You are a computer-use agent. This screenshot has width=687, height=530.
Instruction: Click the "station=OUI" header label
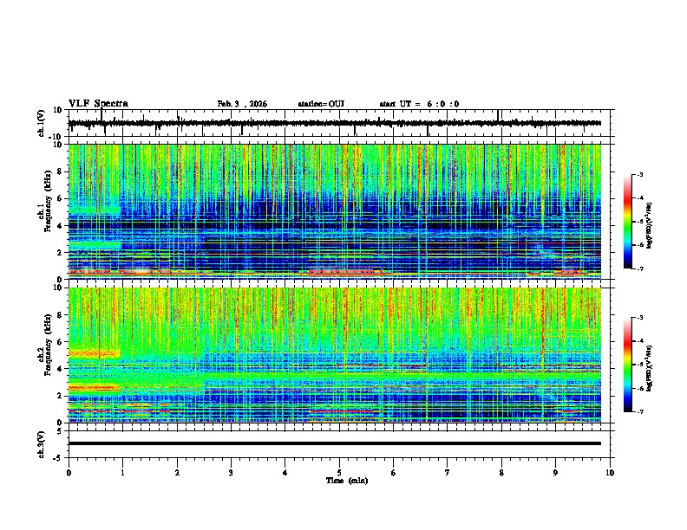click(321, 104)
